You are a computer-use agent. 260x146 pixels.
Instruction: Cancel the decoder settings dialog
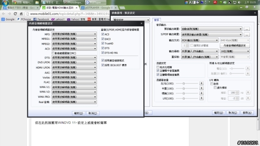tap(93, 113)
